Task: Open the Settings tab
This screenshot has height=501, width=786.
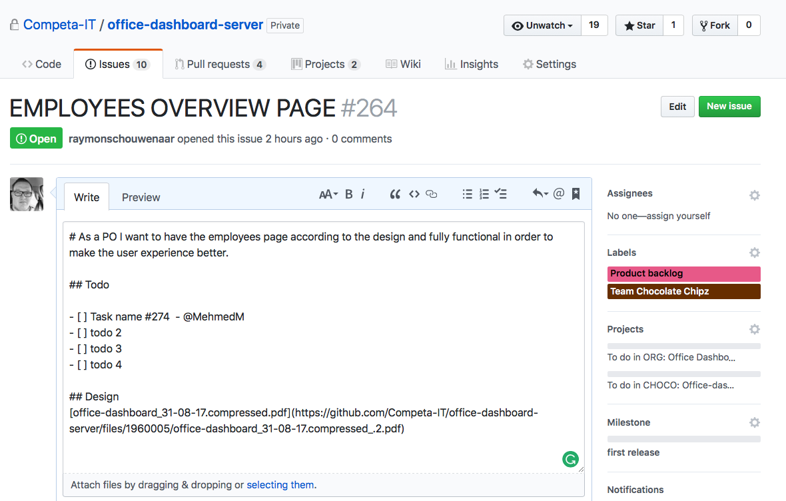Action: [x=550, y=64]
